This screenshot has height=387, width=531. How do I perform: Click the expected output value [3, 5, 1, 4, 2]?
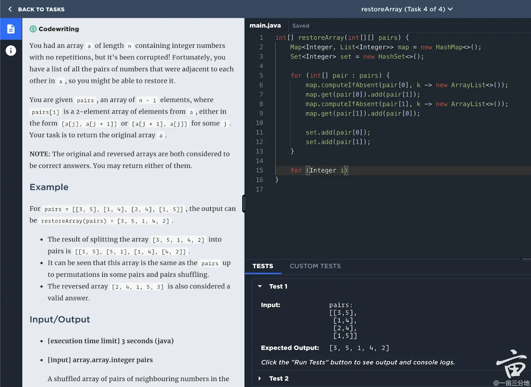pos(359,348)
